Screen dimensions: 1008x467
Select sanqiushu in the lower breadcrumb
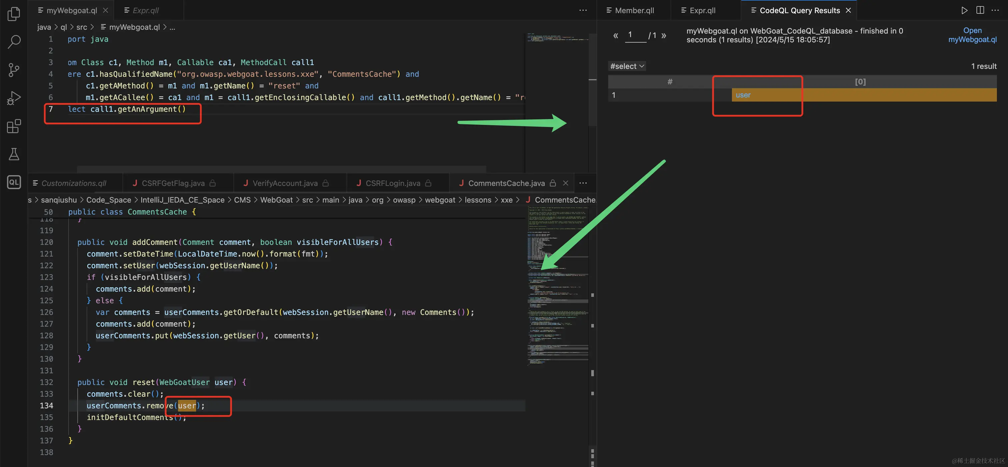pos(59,200)
